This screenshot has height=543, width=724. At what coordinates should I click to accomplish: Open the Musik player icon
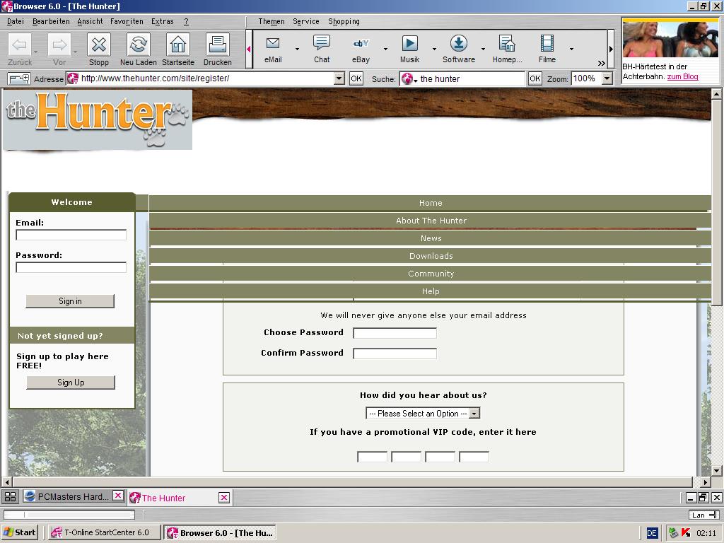point(409,45)
